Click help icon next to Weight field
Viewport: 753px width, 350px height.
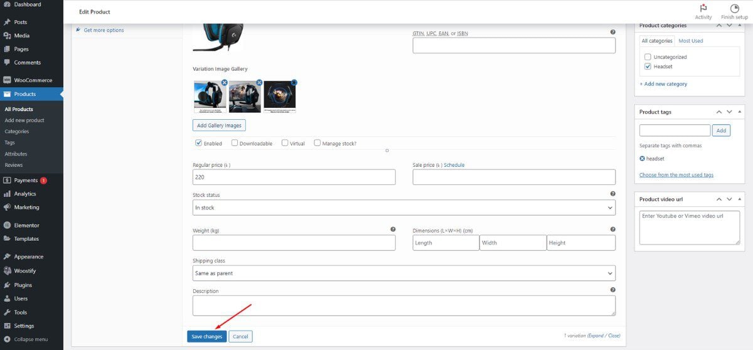point(393,230)
